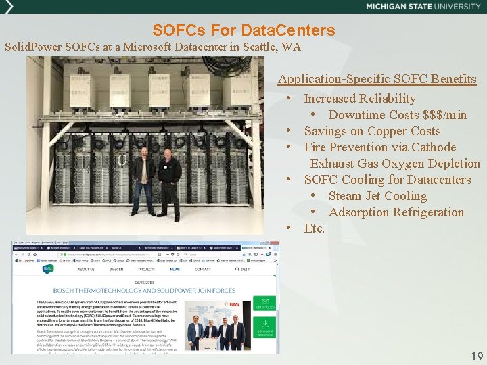487x365 pixels.
Task: Click the browser back arrow button
Action: [16, 255]
